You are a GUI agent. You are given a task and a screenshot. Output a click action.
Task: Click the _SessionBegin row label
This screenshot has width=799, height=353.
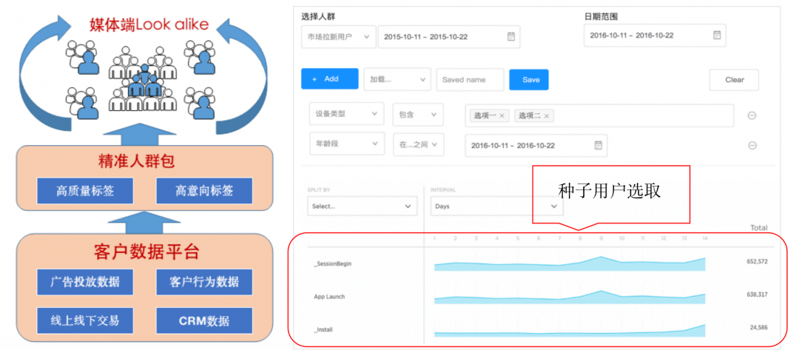[x=333, y=264]
